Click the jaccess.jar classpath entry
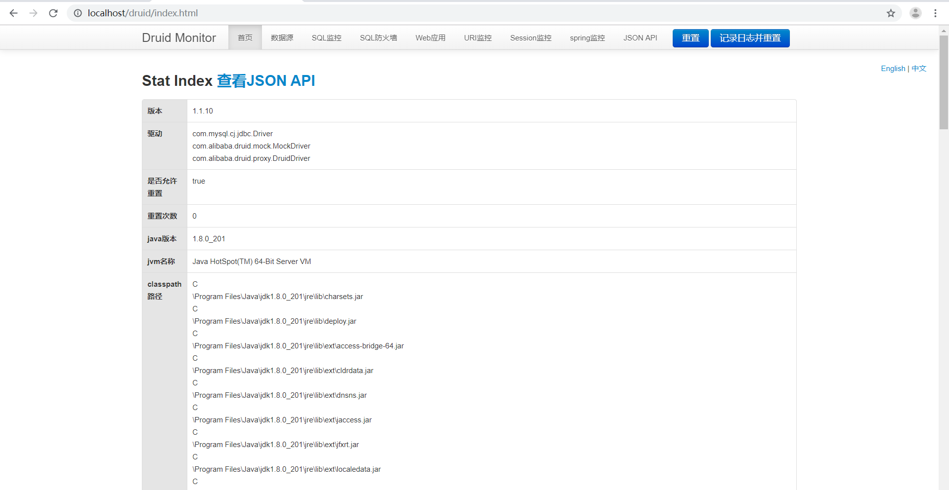This screenshot has width=949, height=490. pyautogui.click(x=282, y=420)
